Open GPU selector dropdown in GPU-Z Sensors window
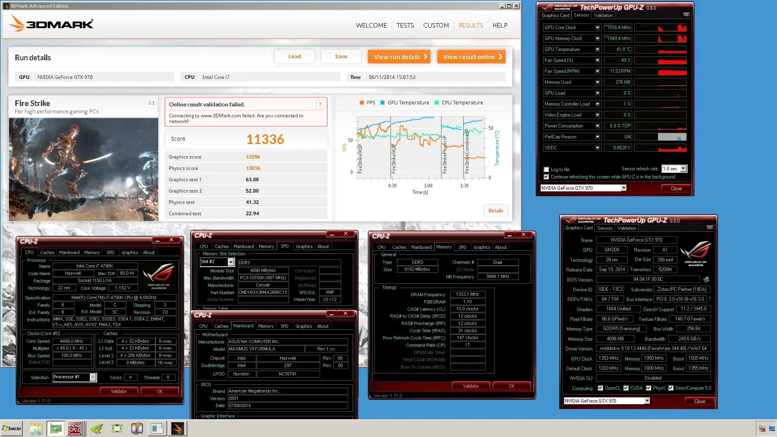 624,188
